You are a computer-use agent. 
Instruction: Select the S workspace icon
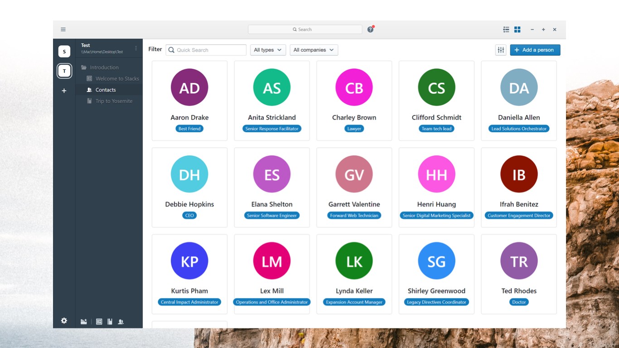pyautogui.click(x=64, y=52)
